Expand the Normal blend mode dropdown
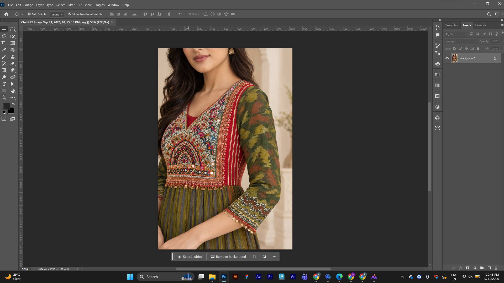Viewport: 504px width, 283px height. (x=461, y=41)
